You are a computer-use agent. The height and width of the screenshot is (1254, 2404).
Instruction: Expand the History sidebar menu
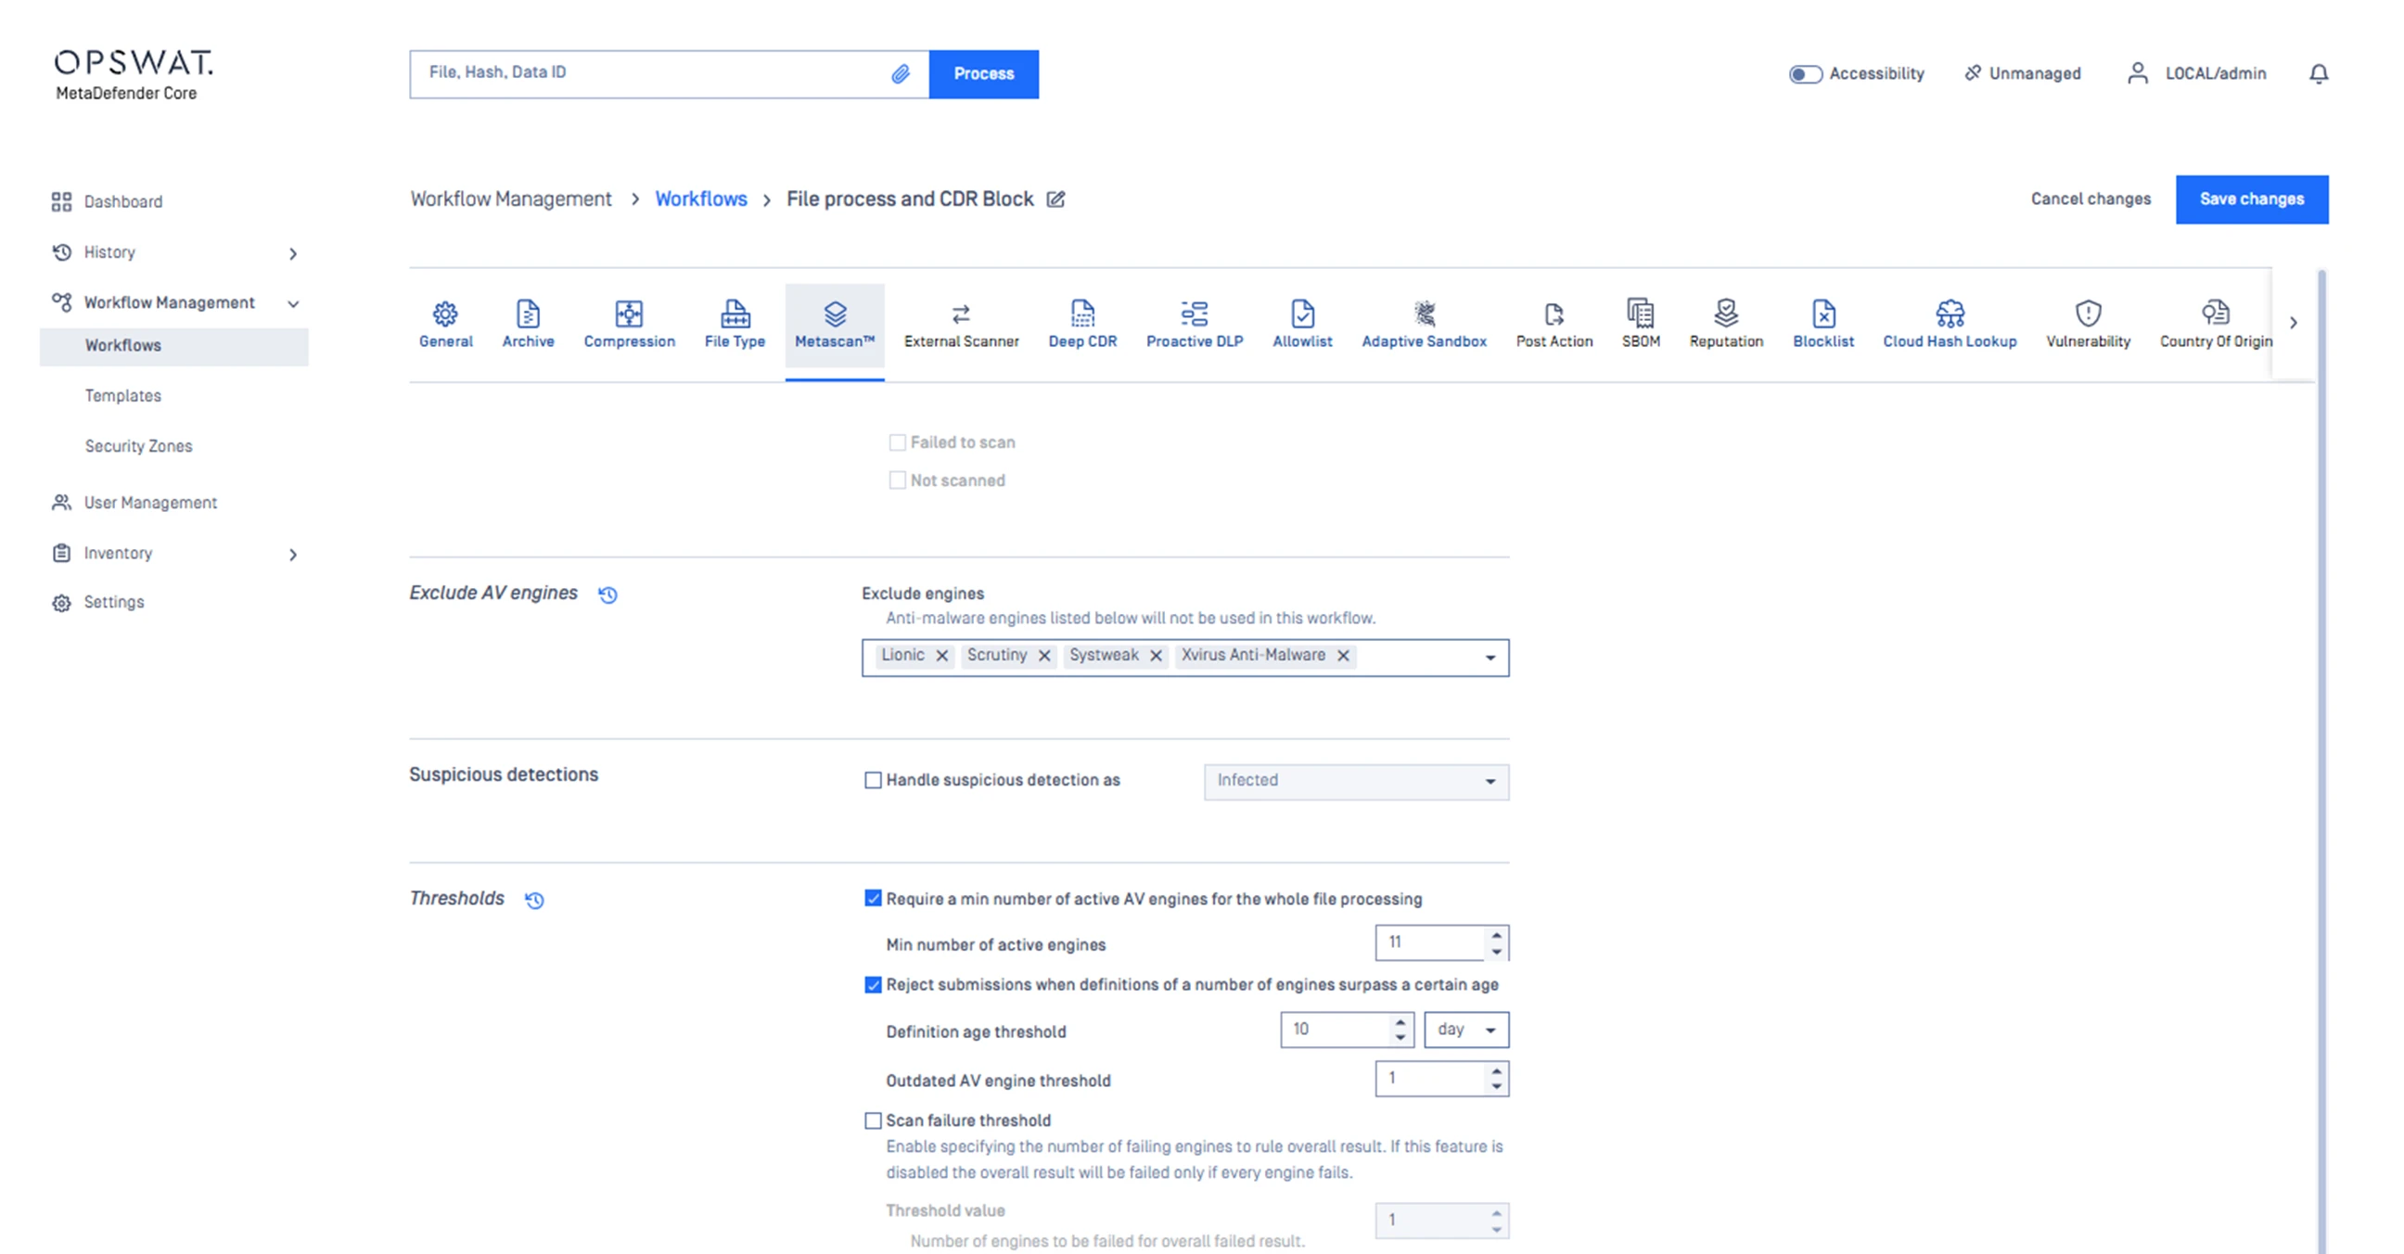(292, 254)
